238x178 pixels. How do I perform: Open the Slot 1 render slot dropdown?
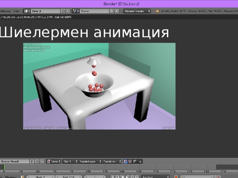[x=70, y=162]
